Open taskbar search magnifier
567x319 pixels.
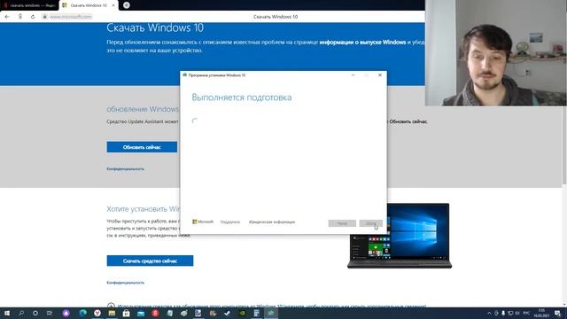(x=21, y=313)
